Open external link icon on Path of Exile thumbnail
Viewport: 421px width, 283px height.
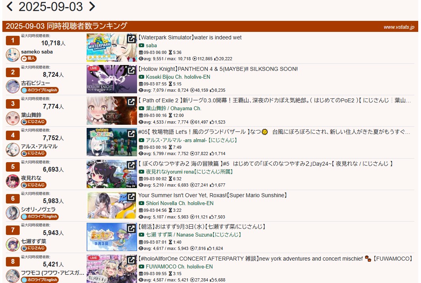point(131,102)
